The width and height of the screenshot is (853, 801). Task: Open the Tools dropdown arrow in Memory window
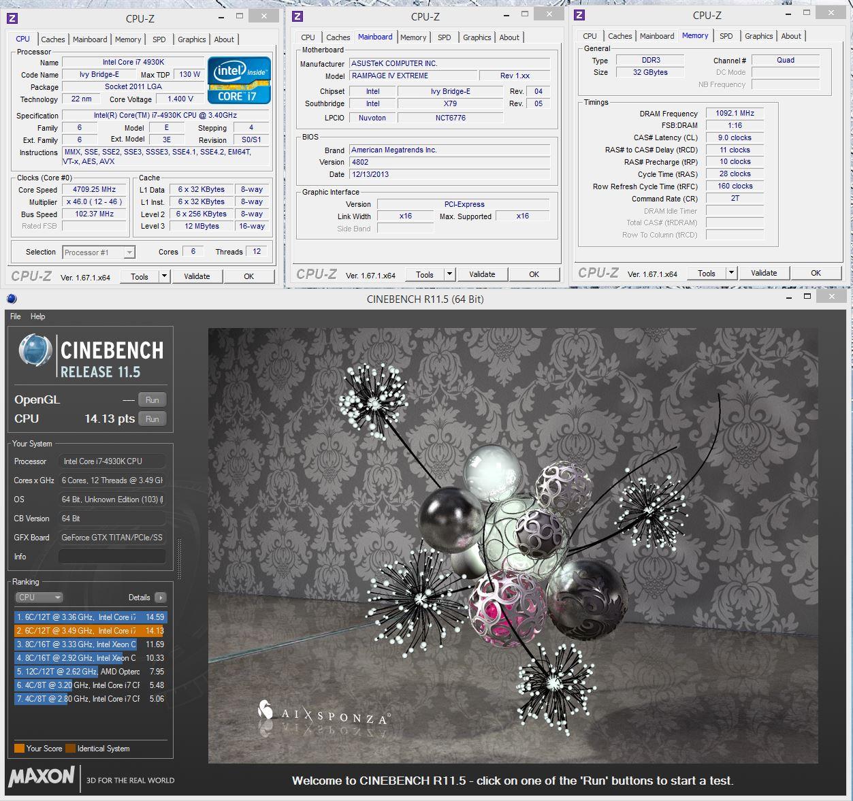(731, 273)
